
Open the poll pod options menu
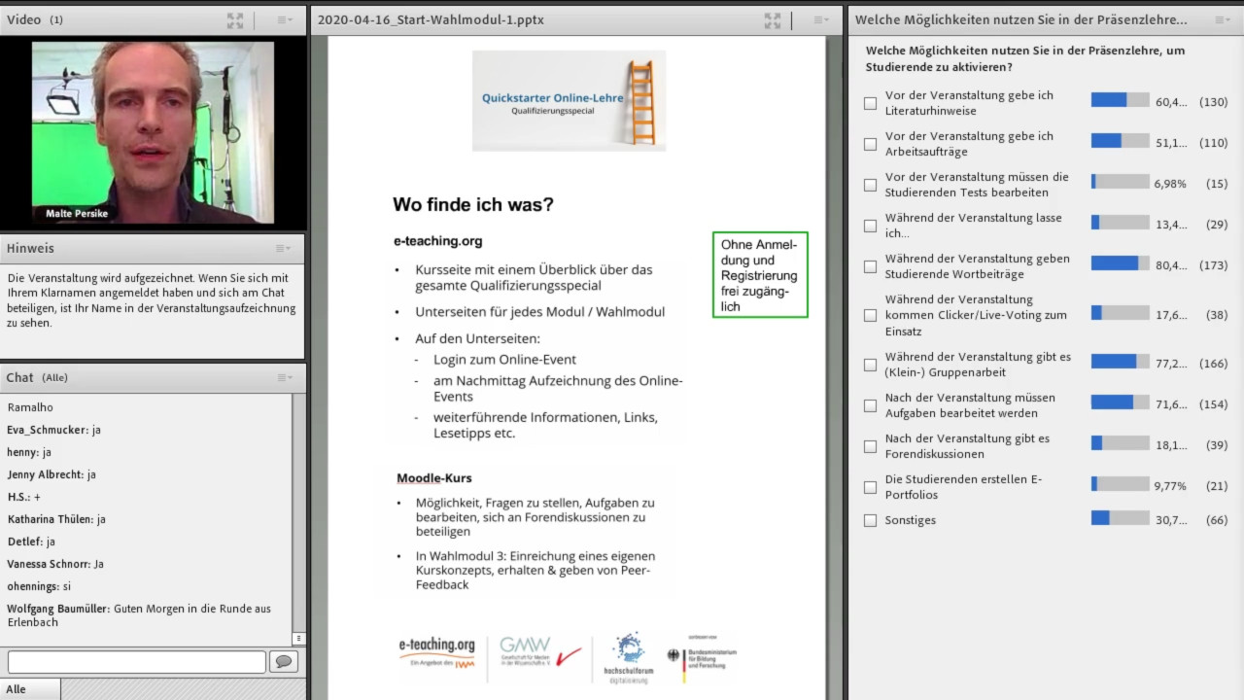coord(1222,19)
